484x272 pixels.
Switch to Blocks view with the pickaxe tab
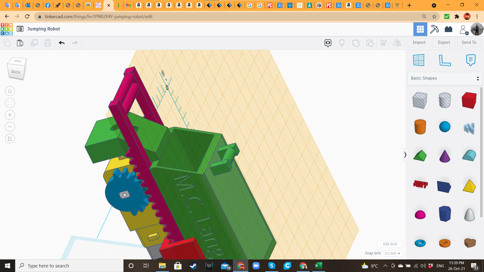434,29
